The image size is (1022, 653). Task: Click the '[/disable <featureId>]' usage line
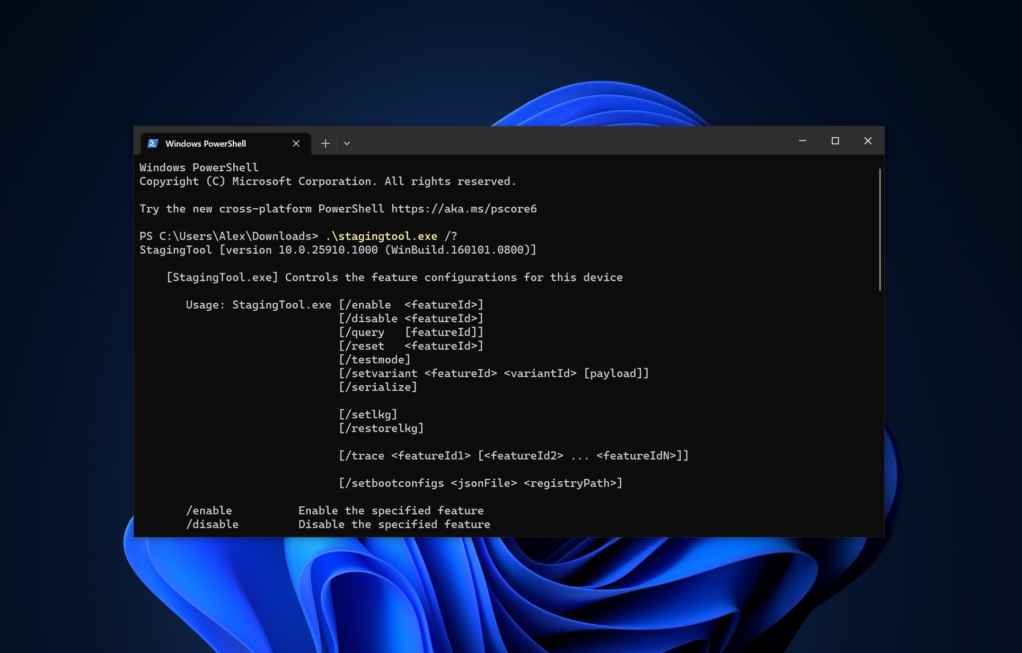411,318
